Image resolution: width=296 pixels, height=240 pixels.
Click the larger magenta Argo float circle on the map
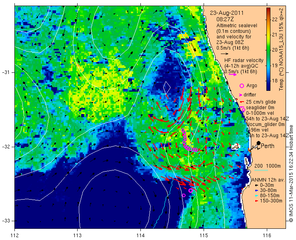point(190,191)
